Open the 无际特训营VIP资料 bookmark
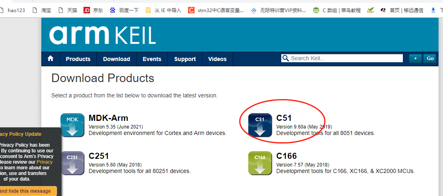The width and height of the screenshot is (443, 196). (x=278, y=11)
